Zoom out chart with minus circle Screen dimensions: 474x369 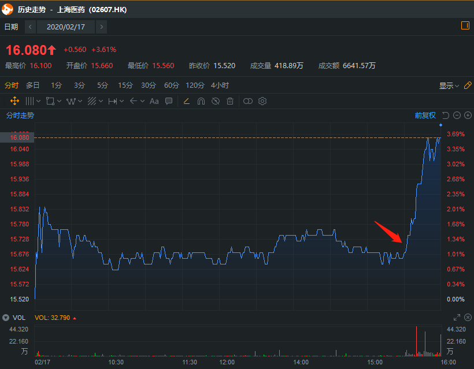point(457,115)
